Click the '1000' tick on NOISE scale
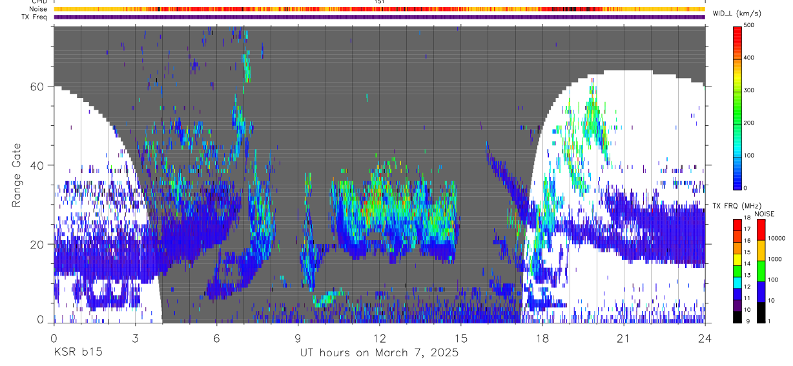 coord(776,259)
